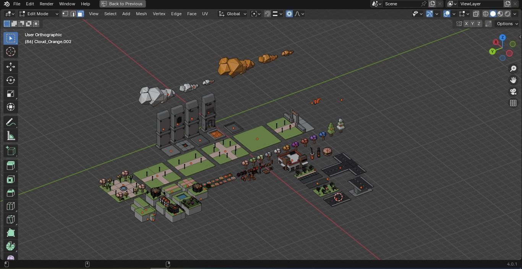The height and width of the screenshot is (269, 522).
Task: Toggle Z mirror axis
Action: 479,24
